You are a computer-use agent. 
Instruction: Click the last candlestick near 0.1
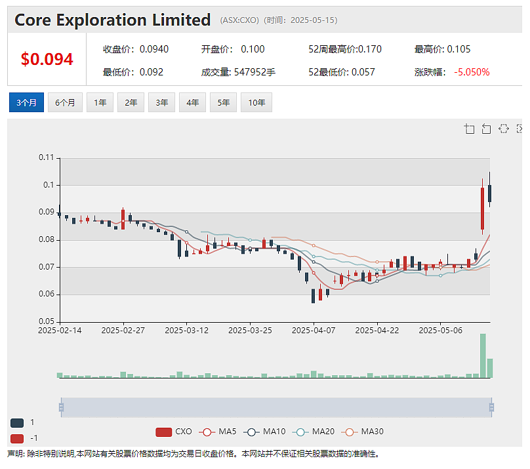point(489,194)
